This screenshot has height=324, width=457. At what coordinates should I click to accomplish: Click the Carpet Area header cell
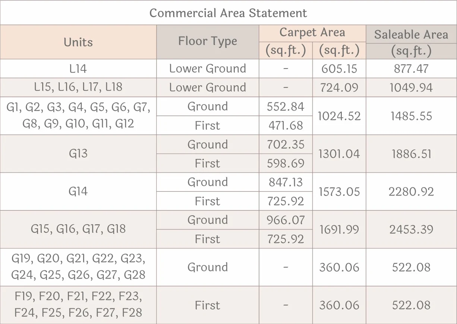pyautogui.click(x=312, y=33)
